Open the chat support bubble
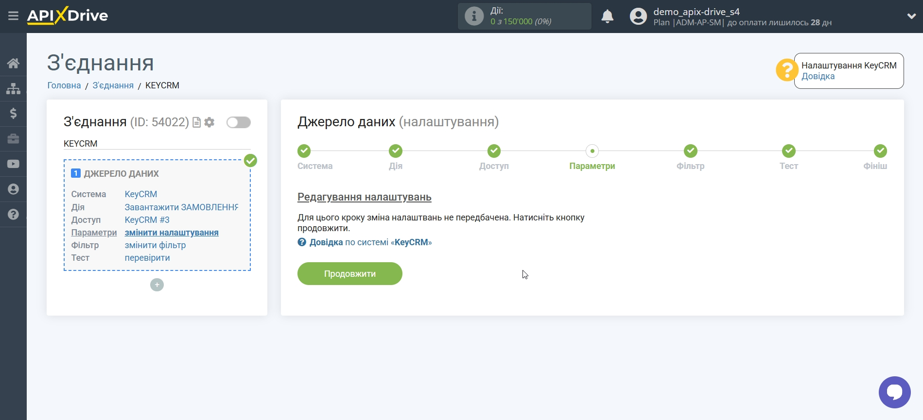The height and width of the screenshot is (420, 923). [x=894, y=392]
